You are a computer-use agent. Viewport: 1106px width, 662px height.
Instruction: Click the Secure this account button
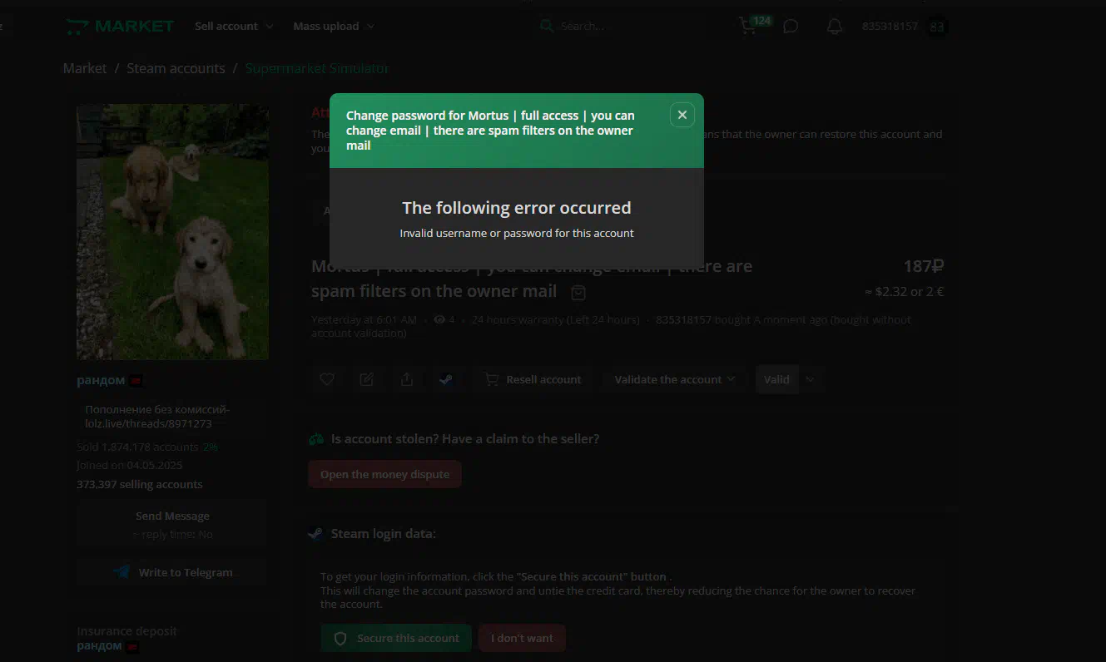click(x=396, y=638)
